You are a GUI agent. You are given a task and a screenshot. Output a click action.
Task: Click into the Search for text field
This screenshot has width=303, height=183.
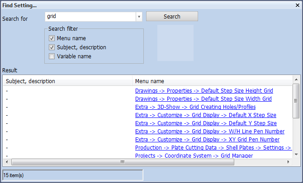[x=90, y=17]
